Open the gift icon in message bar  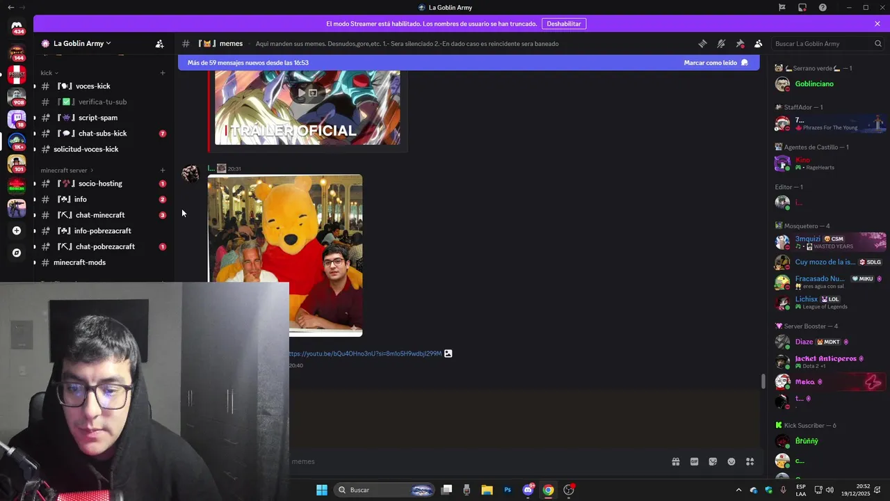[675, 461]
